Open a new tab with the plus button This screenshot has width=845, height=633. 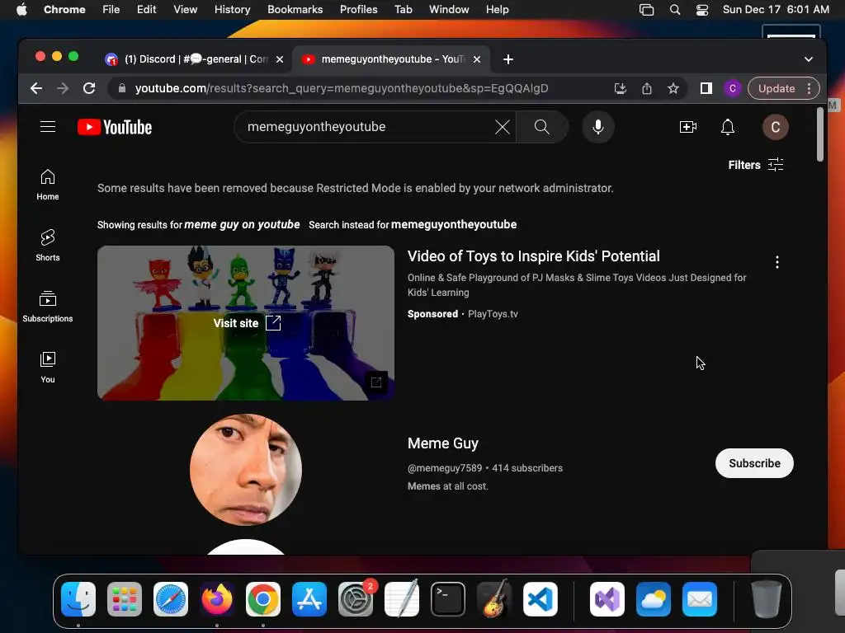pyautogui.click(x=508, y=59)
